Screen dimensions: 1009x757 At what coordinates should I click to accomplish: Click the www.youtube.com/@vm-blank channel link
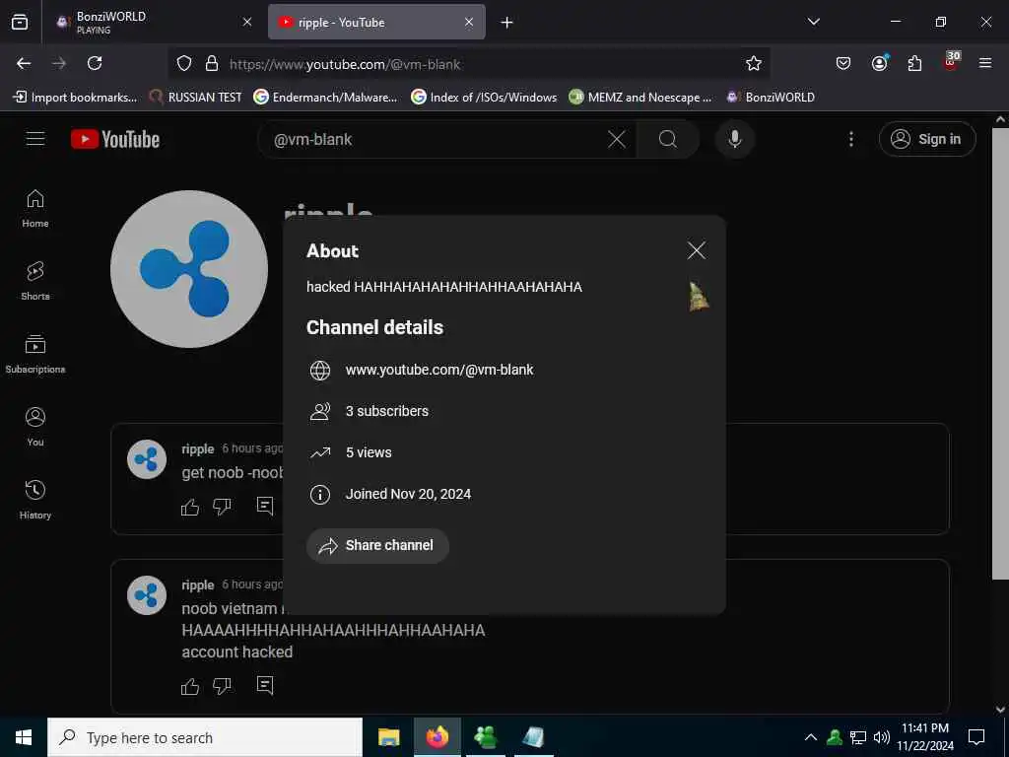pos(439,370)
